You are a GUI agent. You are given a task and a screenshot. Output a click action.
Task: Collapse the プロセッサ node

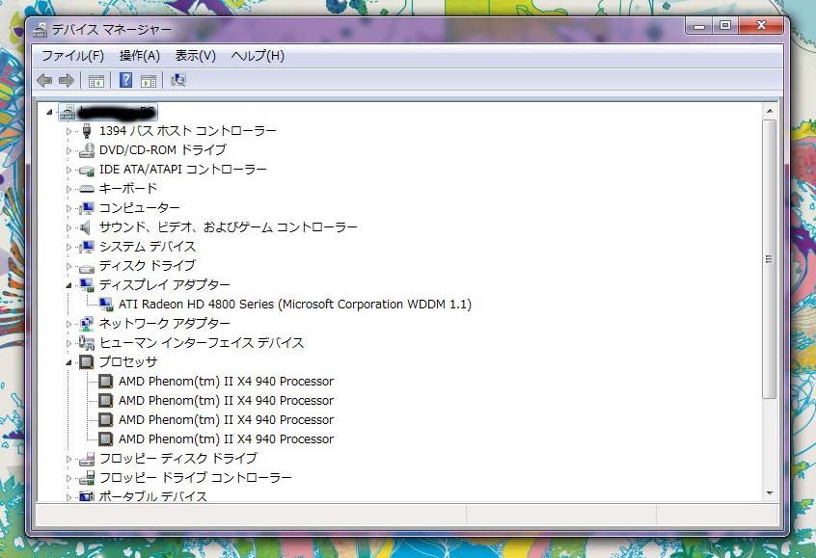tap(68, 362)
